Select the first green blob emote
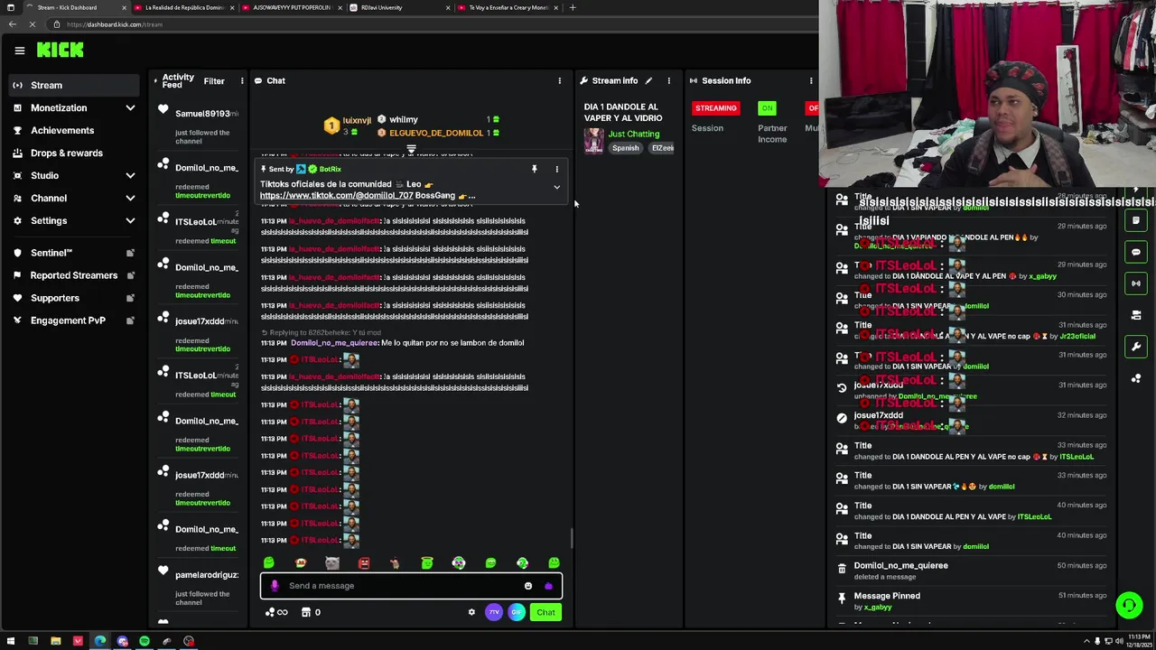The image size is (1156, 650). [x=268, y=563]
